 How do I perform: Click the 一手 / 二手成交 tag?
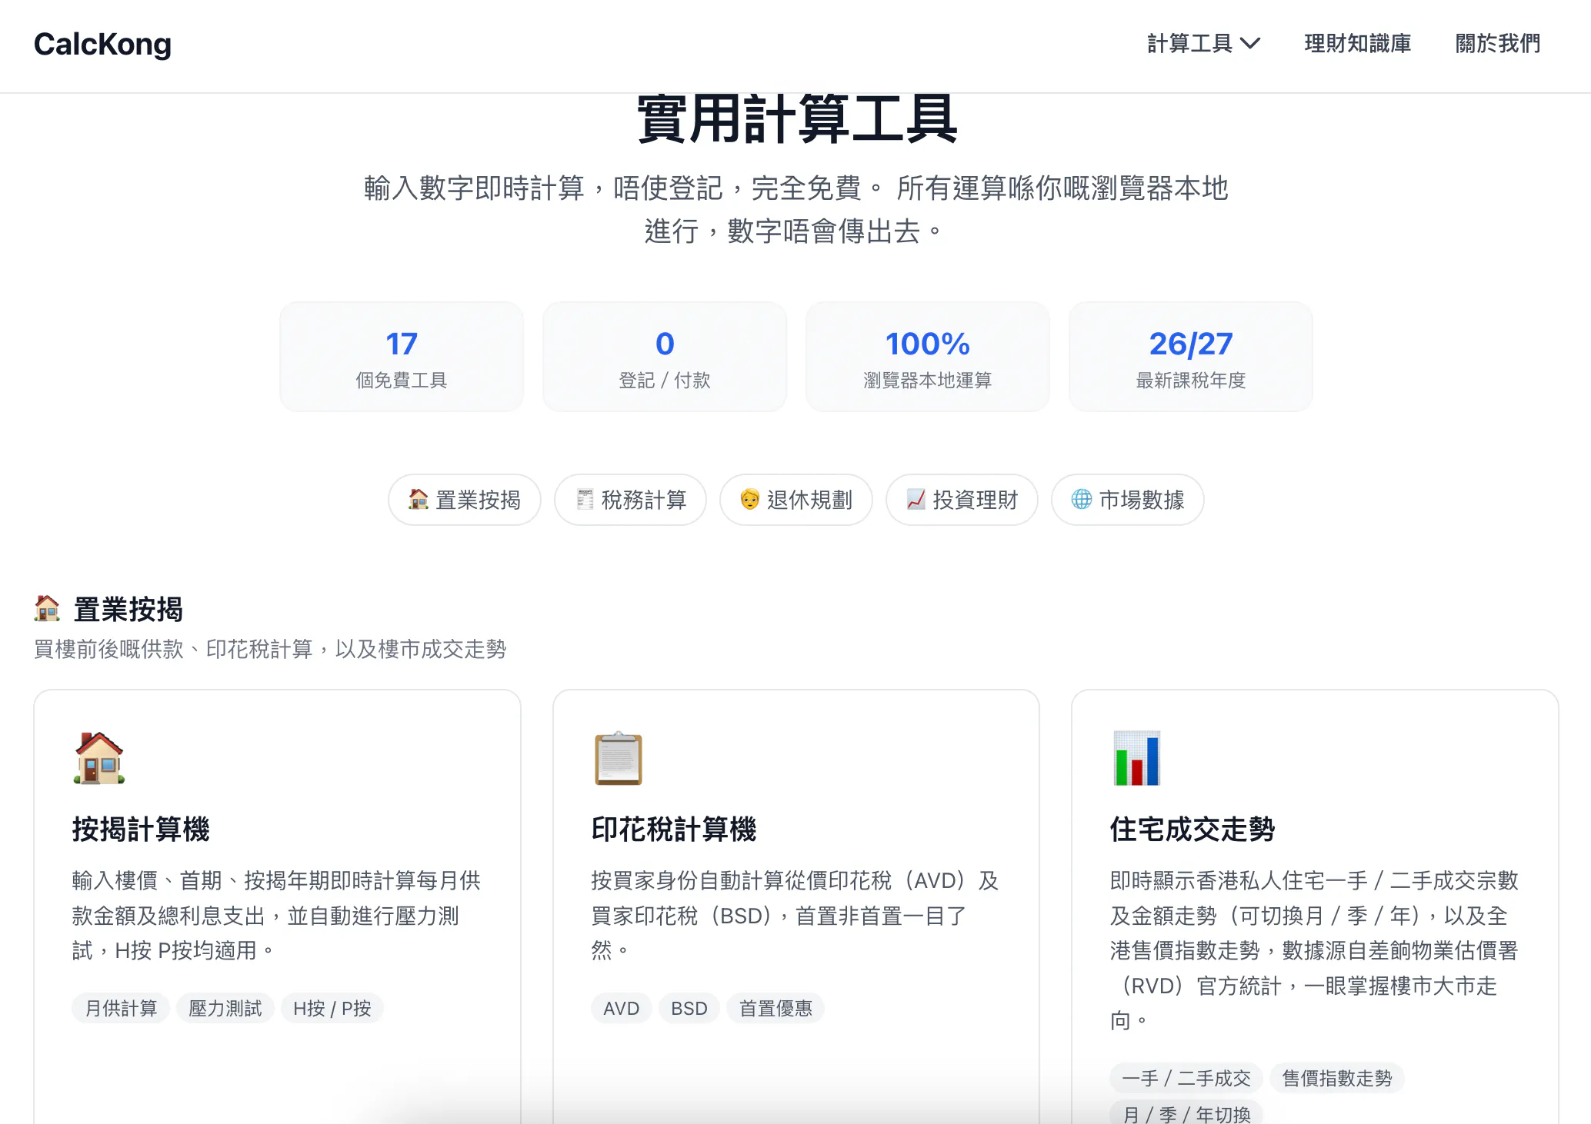click(x=1186, y=1078)
